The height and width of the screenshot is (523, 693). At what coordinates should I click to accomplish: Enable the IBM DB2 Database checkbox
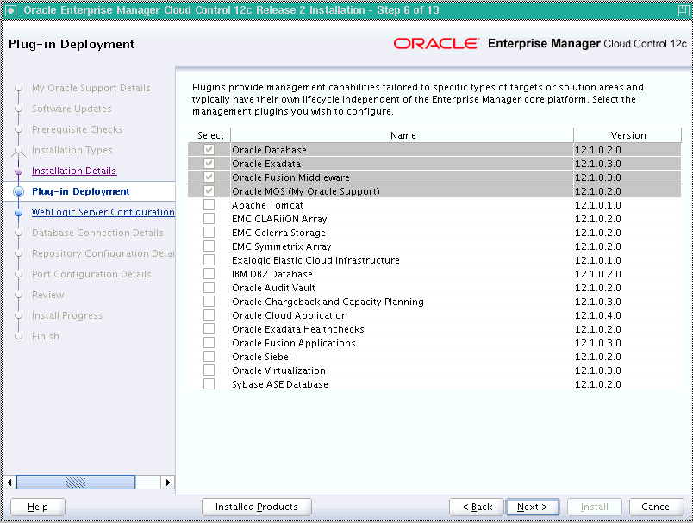coord(209,274)
